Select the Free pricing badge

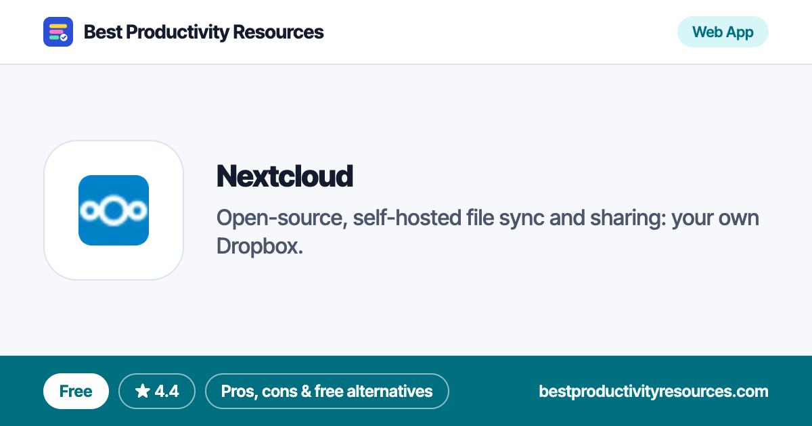tap(76, 391)
